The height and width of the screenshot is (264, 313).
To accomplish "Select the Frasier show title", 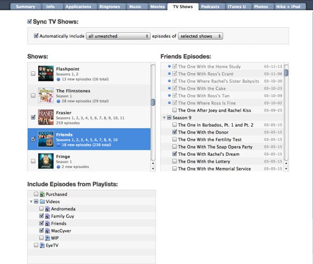I will pyautogui.click(x=64, y=113).
